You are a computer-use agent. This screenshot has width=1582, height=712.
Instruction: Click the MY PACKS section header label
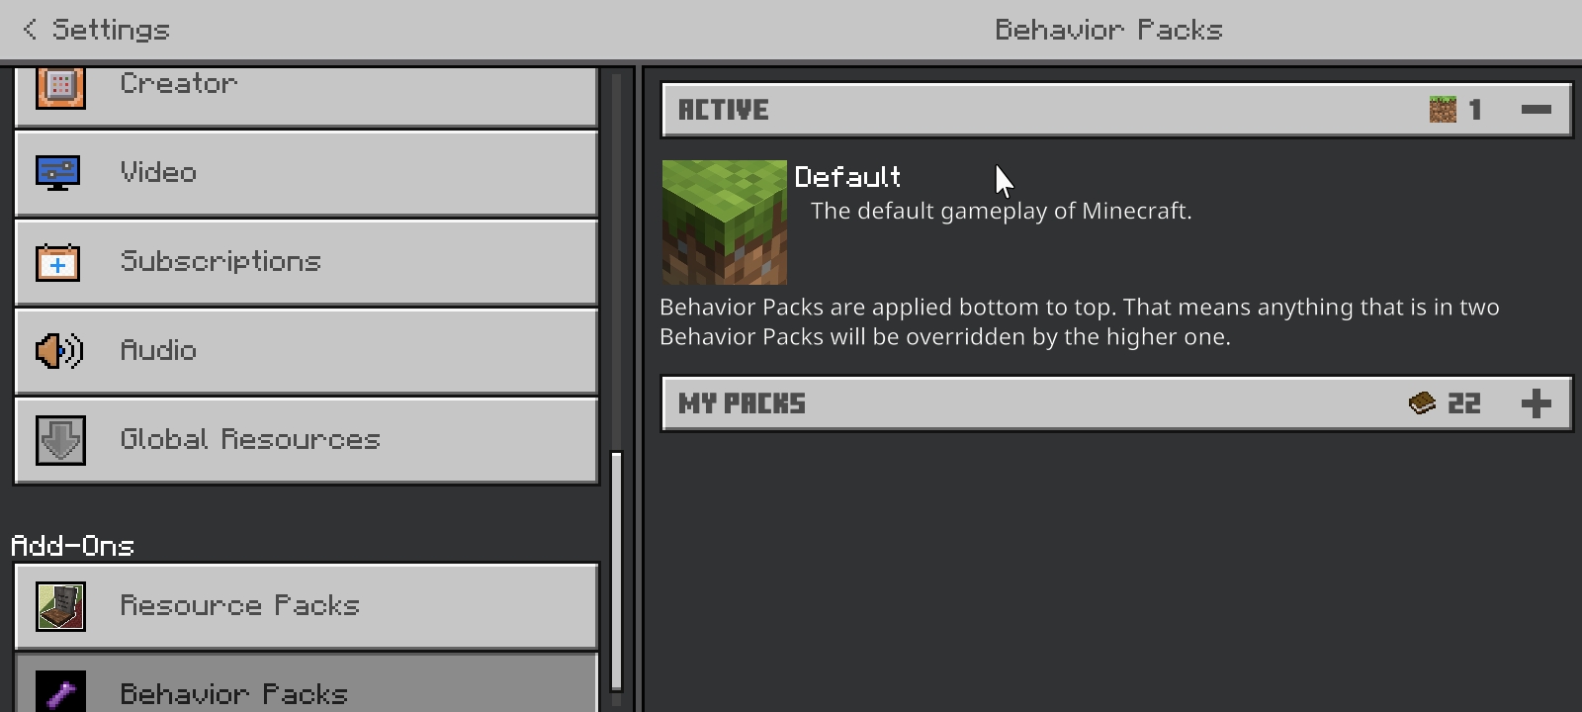pos(742,403)
